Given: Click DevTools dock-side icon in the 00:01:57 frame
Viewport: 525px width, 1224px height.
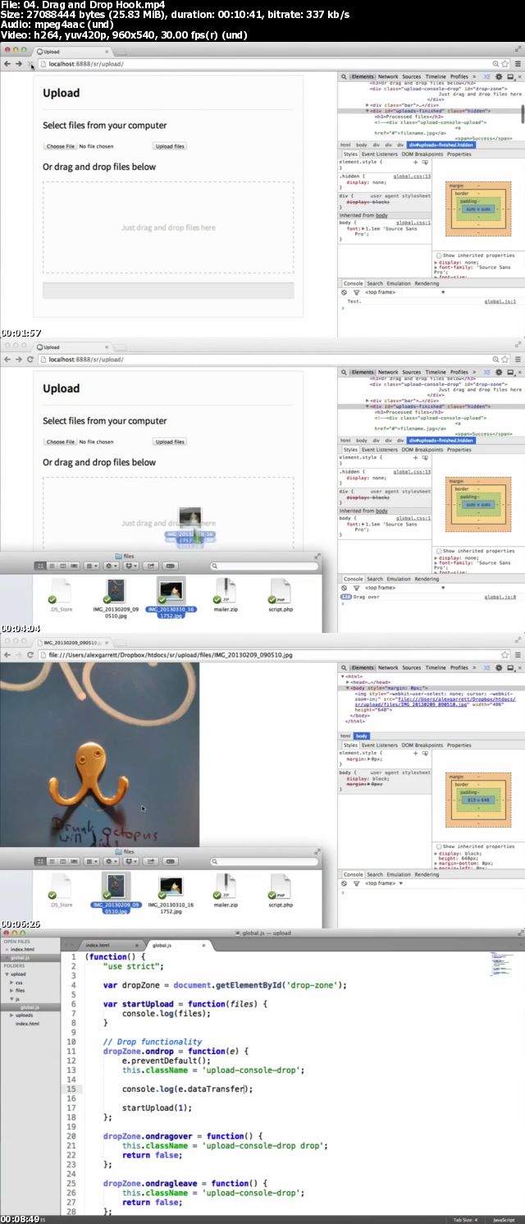Looking at the screenshot, I should pyautogui.click(x=509, y=76).
